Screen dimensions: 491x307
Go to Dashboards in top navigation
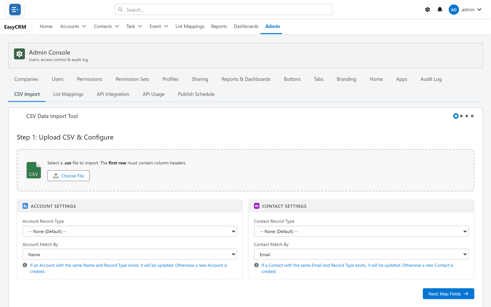point(246,26)
